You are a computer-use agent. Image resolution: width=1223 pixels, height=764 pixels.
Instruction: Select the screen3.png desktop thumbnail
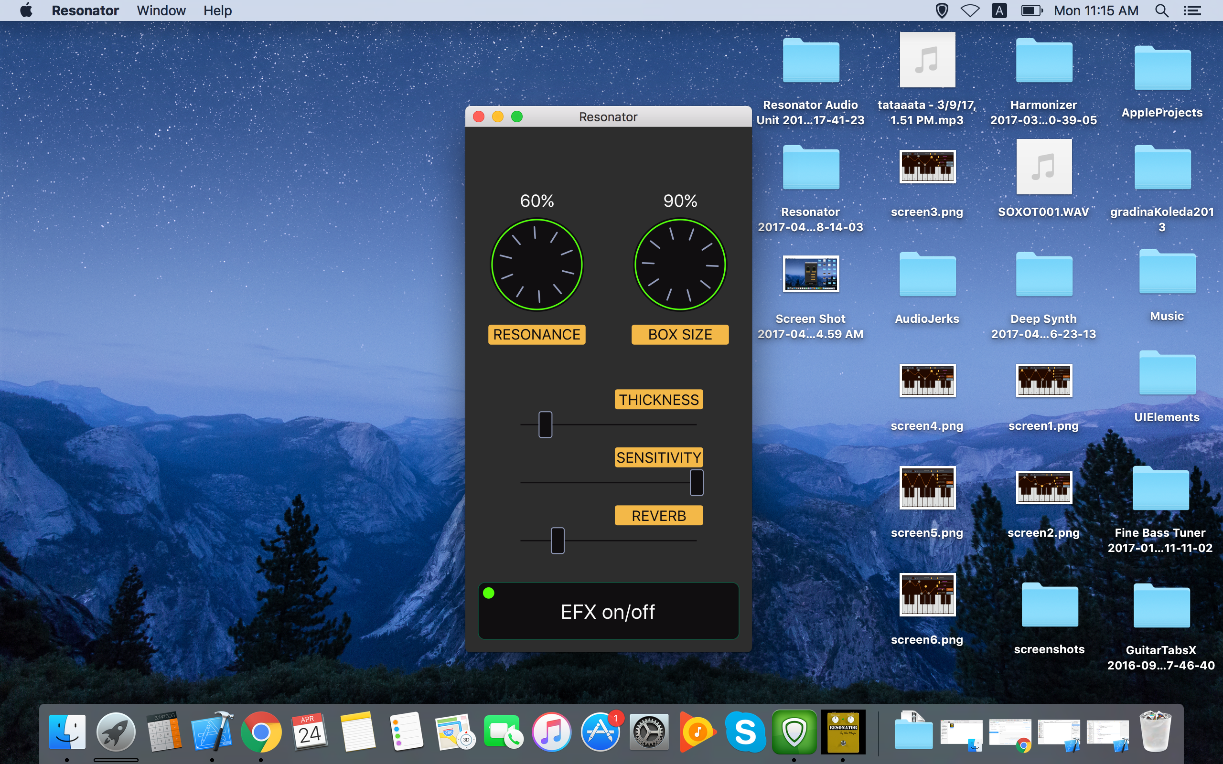tap(927, 167)
